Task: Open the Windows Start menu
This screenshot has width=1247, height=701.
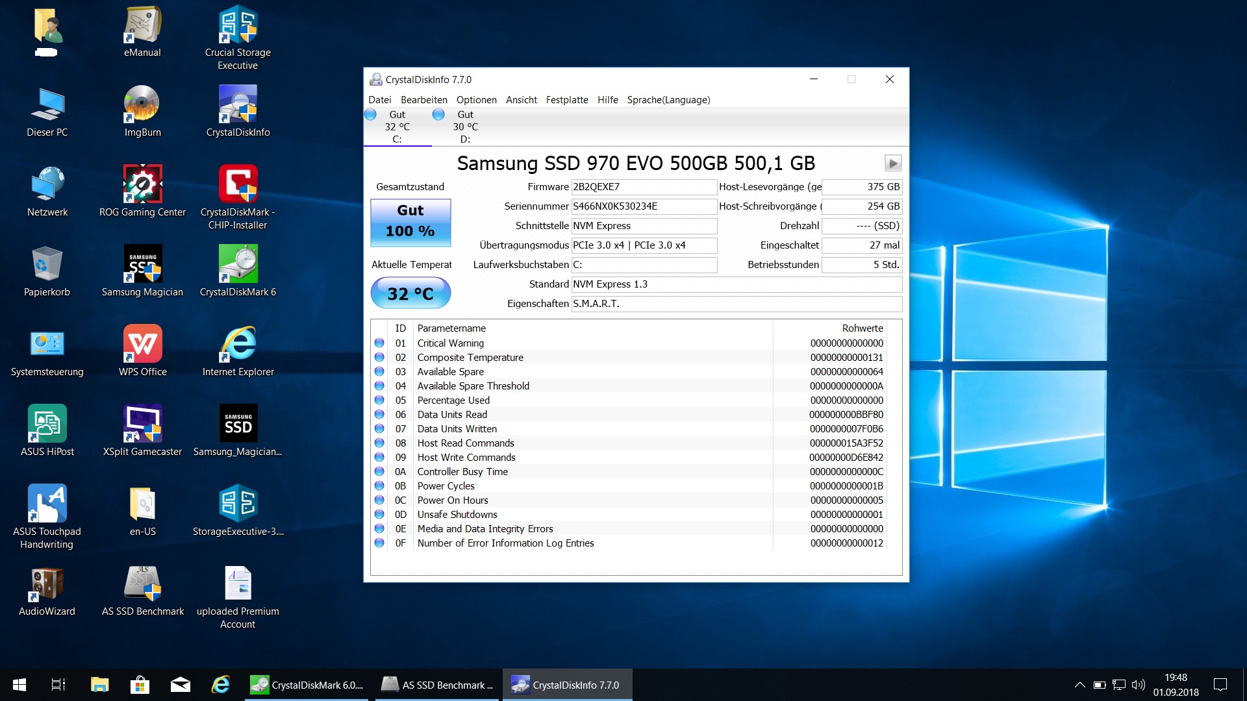Action: 19,685
